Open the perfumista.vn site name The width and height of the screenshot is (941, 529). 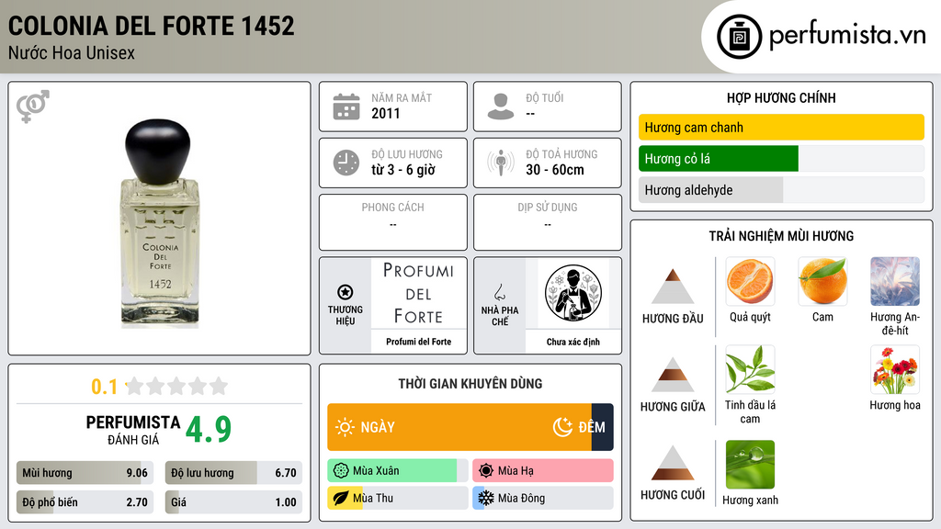pyautogui.click(x=847, y=36)
